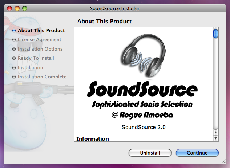The width and height of the screenshot is (230, 168).
Task: Click the SoundSource Installer title bar text
Action: (115, 8)
